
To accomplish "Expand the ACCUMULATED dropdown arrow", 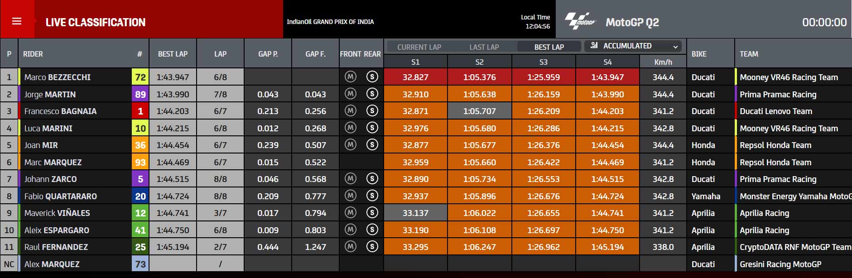I will (x=675, y=47).
